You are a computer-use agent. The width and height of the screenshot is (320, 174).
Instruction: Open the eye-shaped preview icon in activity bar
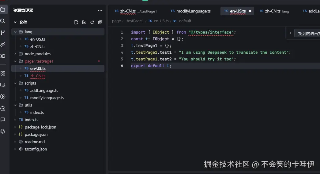pyautogui.click(x=3, y=44)
